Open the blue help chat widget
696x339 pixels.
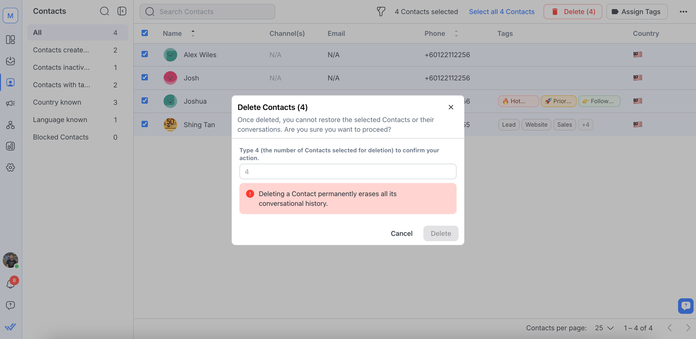[x=686, y=306]
